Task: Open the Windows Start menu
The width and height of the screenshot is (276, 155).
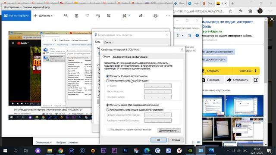Action: coord(5,151)
